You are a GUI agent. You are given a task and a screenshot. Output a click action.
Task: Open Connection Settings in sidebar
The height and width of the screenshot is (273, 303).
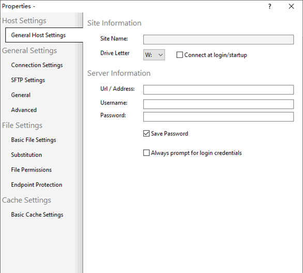point(37,65)
